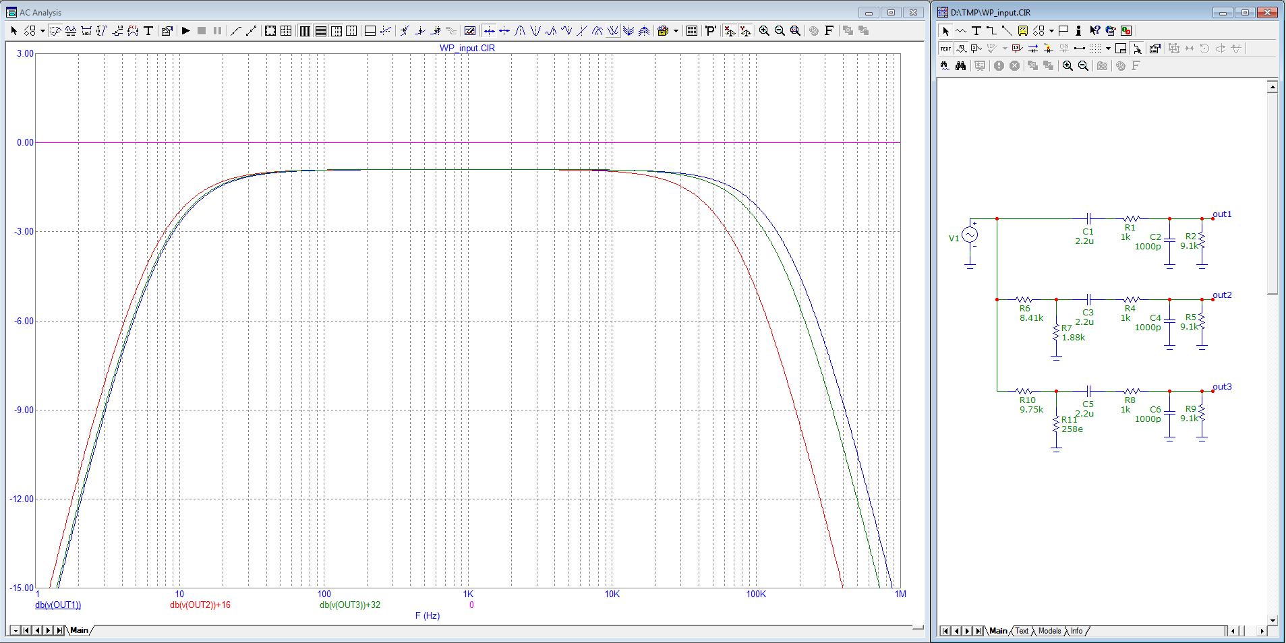This screenshot has width=1286, height=643.
Task: Jump cursor to Inflection point
Action: coord(582,30)
